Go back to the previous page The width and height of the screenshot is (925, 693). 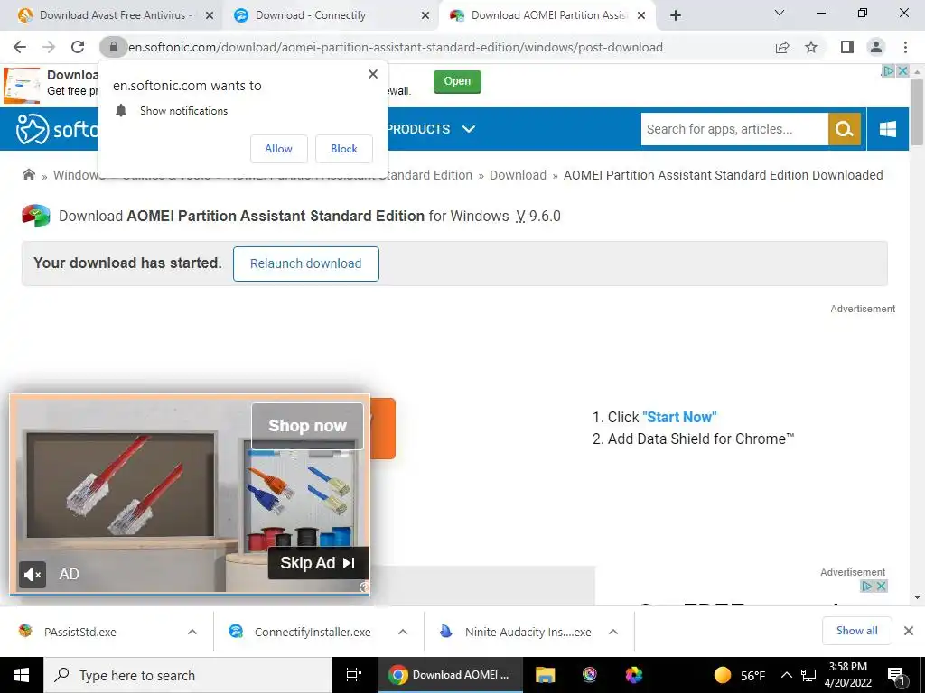pyautogui.click(x=20, y=47)
